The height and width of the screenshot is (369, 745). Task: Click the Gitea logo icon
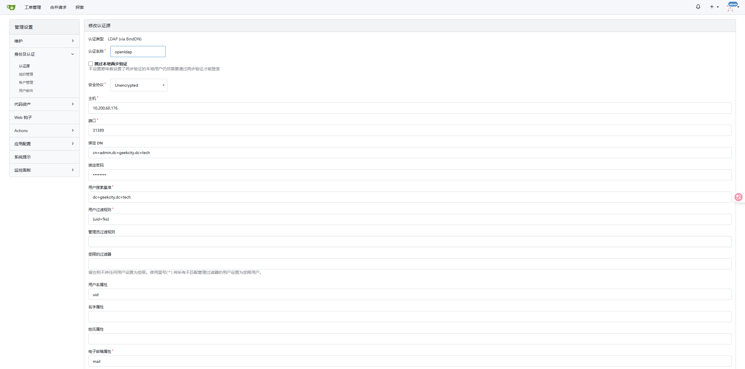pyautogui.click(x=11, y=7)
